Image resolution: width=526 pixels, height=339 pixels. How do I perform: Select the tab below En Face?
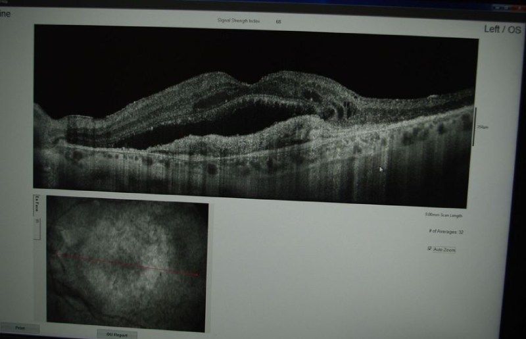click(37, 222)
